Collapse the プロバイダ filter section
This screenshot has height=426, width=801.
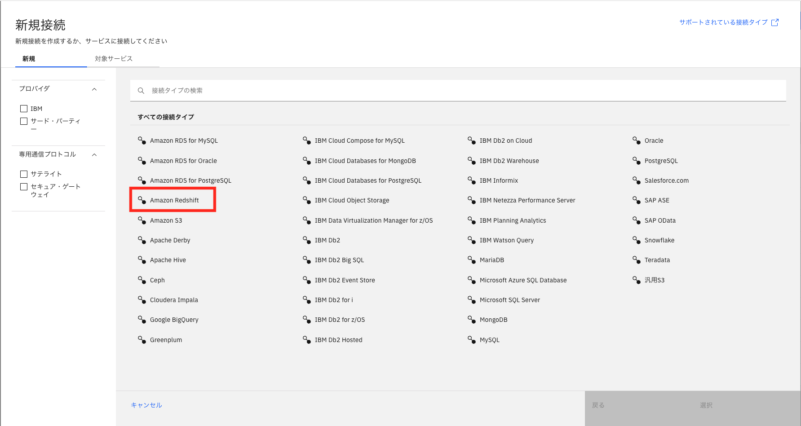pyautogui.click(x=94, y=89)
